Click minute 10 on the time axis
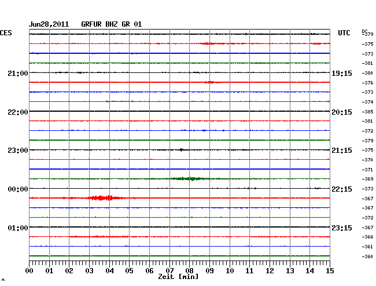This screenshot has height=286, width=376. coord(230,270)
